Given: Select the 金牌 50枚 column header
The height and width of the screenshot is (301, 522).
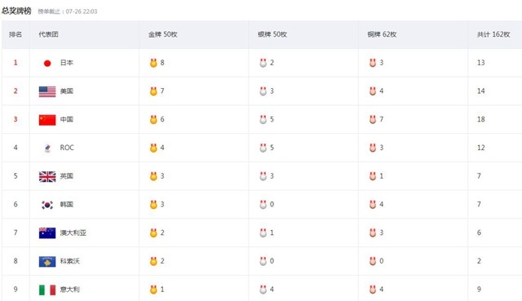Looking at the screenshot, I should tap(163, 34).
